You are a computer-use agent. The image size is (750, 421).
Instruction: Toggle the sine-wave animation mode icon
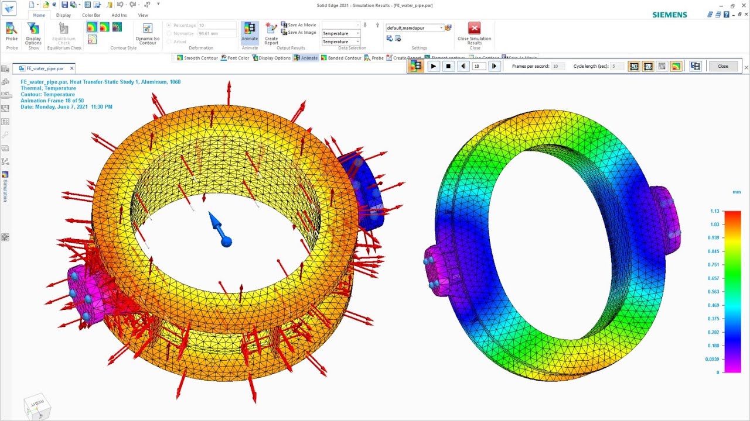(648, 66)
